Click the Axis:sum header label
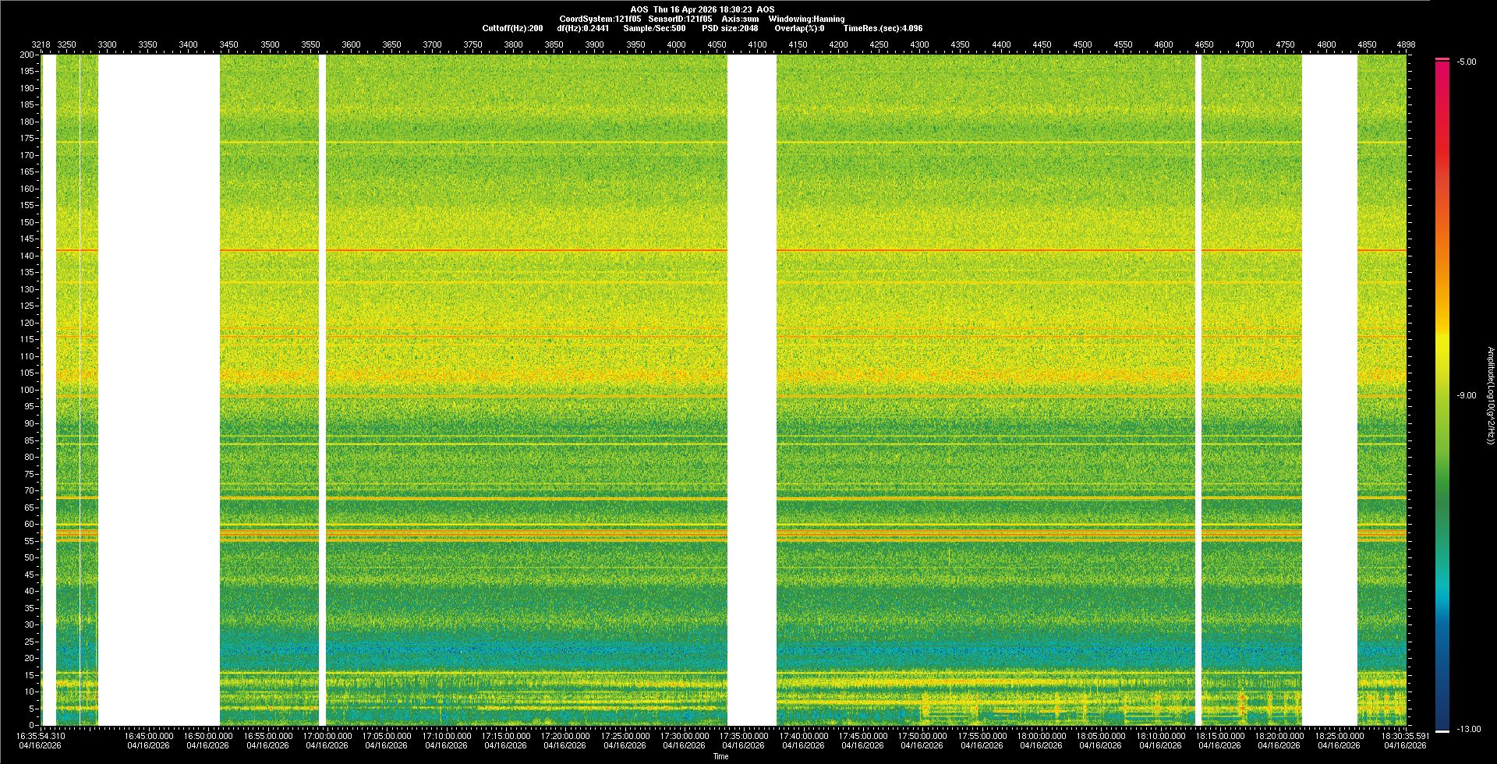This screenshot has width=1497, height=764. [x=740, y=19]
